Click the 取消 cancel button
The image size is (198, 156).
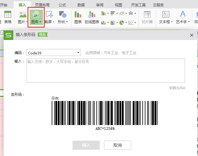(117, 145)
